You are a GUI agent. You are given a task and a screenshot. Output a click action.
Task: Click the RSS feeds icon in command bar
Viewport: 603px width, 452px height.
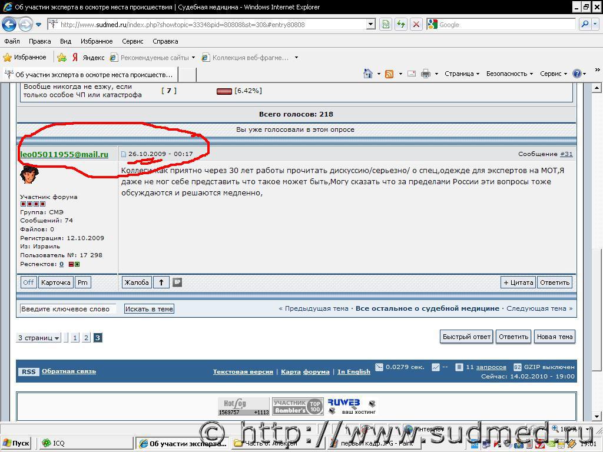(389, 74)
